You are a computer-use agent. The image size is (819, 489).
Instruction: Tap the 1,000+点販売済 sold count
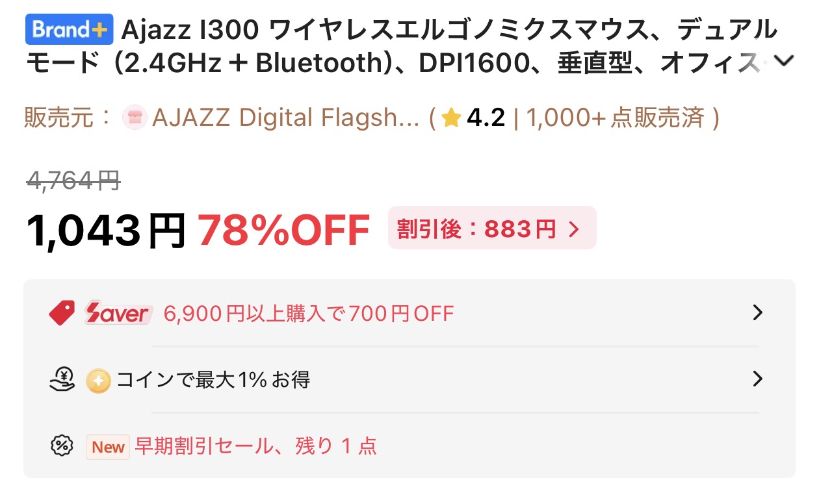coord(616,118)
